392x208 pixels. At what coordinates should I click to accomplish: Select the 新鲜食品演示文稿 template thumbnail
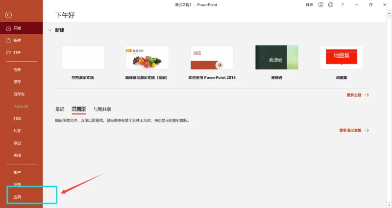(147, 57)
